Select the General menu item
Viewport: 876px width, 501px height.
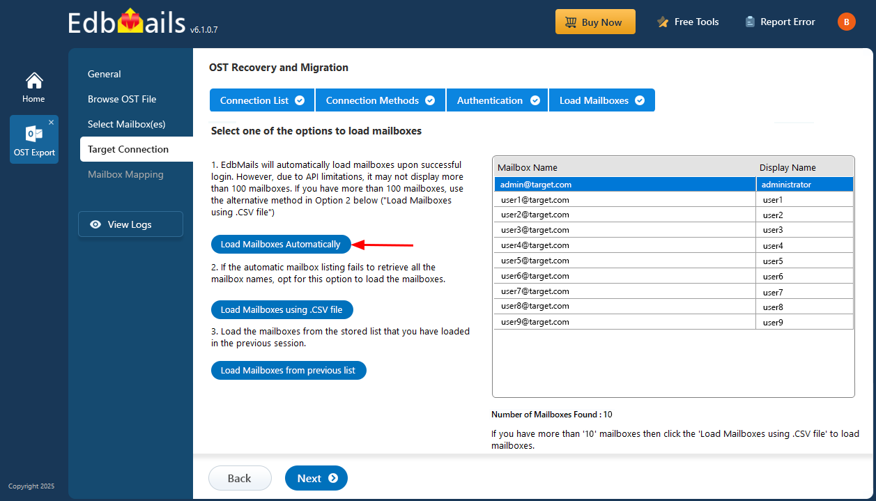(x=105, y=74)
